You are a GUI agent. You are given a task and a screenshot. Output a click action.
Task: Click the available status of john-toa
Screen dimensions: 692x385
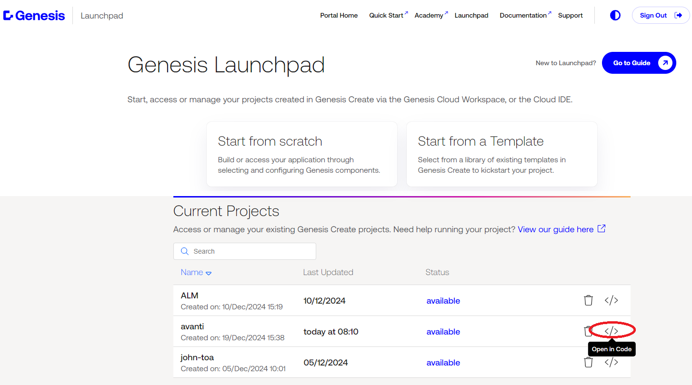[x=443, y=363]
